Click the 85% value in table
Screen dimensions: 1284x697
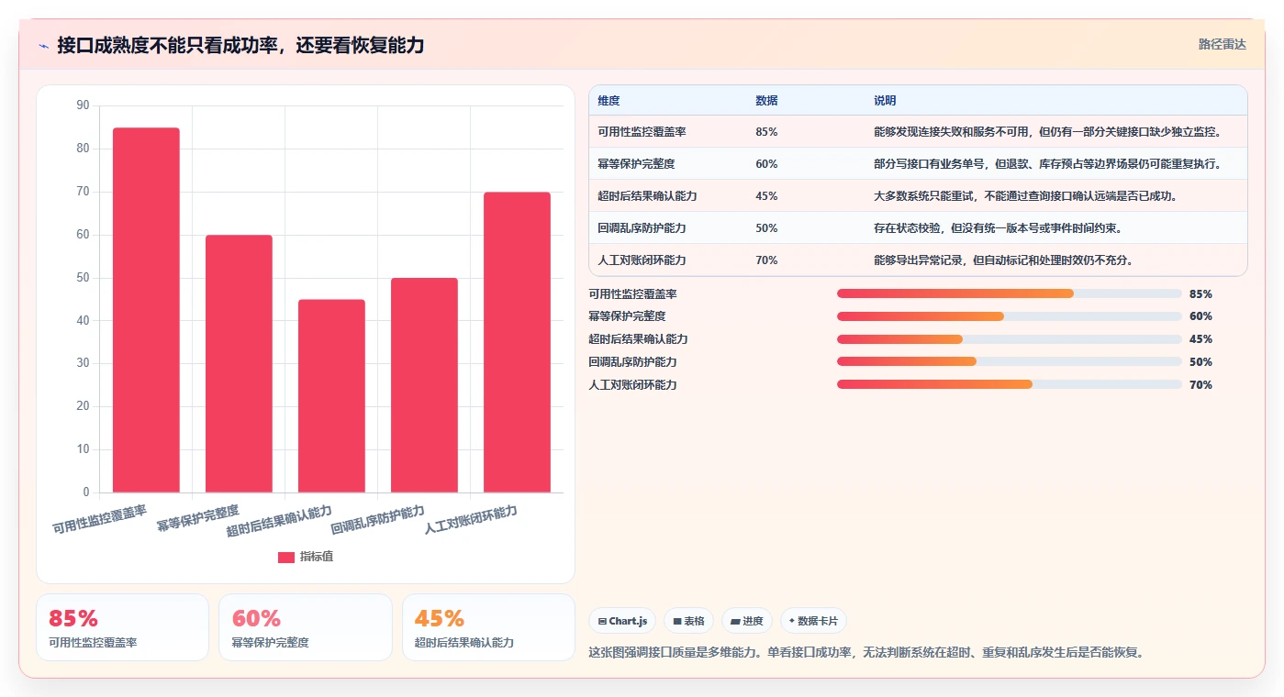766,132
